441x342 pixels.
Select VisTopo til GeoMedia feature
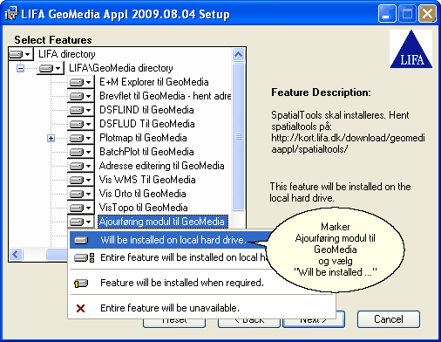click(143, 208)
